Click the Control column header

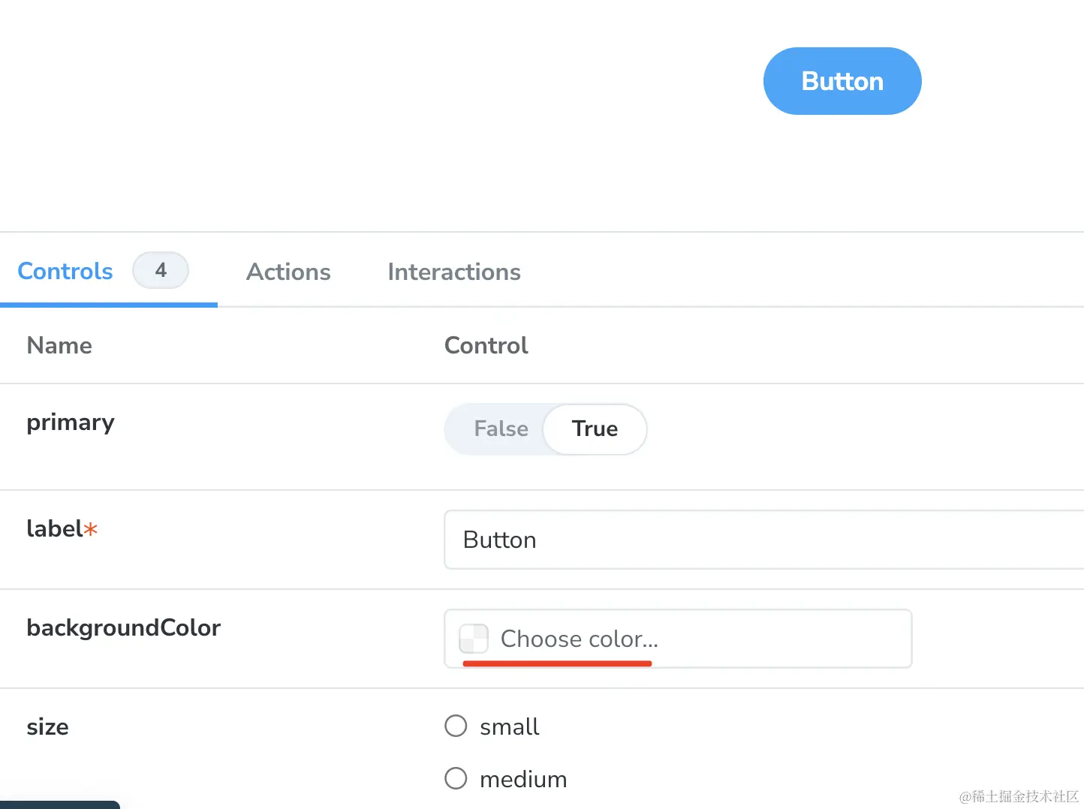click(486, 345)
